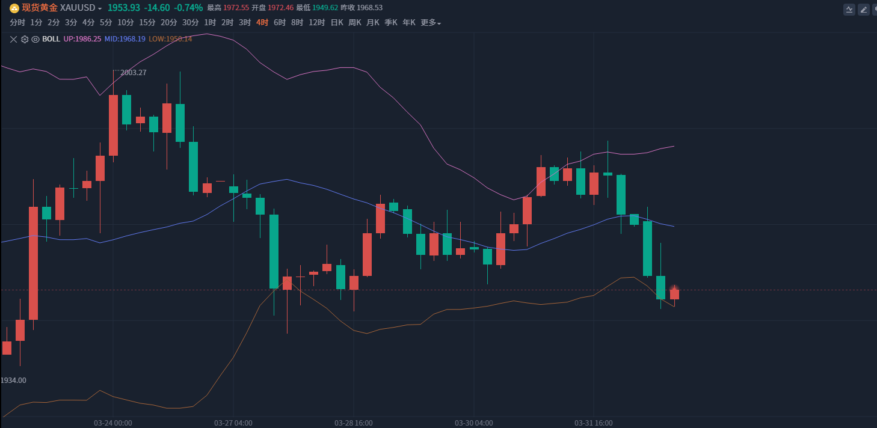Click the 最低 value 1949.62

(325, 8)
